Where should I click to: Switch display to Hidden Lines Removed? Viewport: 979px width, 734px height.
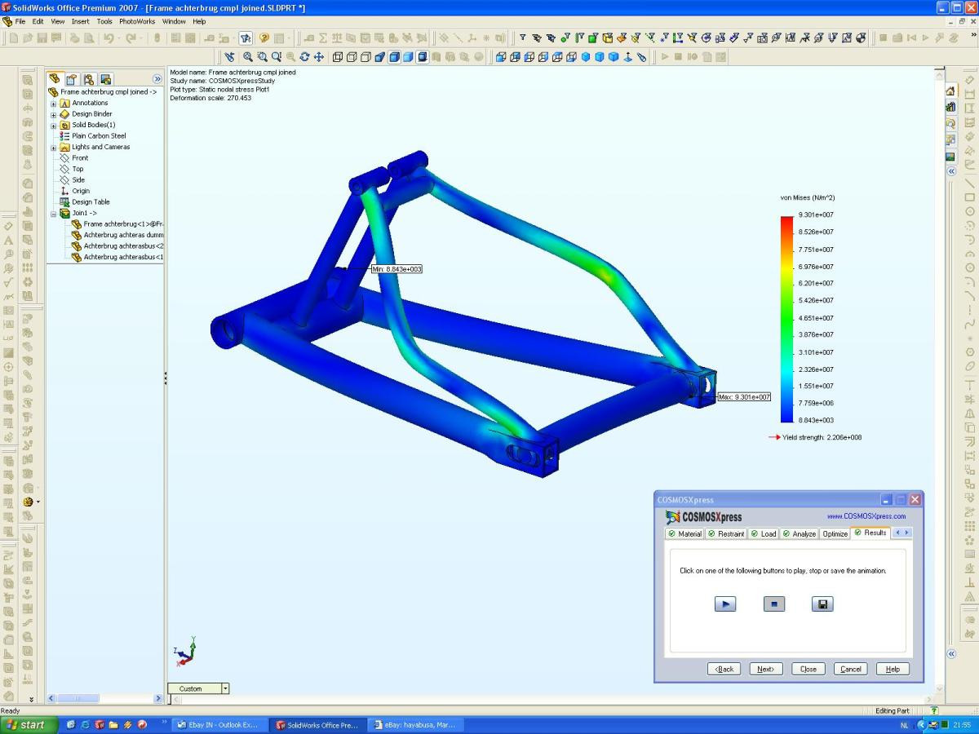coord(365,57)
